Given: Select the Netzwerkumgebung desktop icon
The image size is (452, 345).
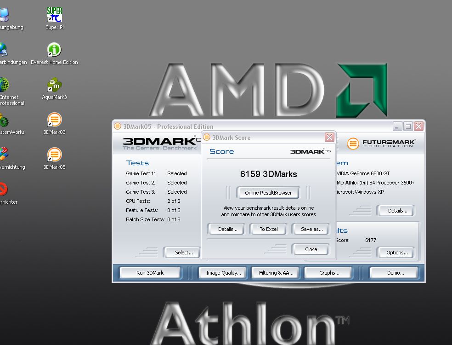Looking at the screenshot, I should point(10,18).
